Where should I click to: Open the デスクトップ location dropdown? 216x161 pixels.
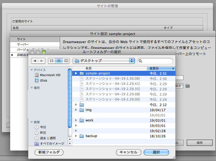click(x=104, y=61)
